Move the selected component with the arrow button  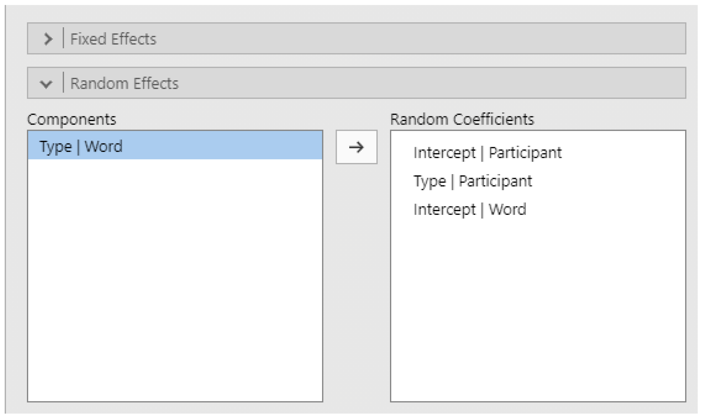pos(356,147)
